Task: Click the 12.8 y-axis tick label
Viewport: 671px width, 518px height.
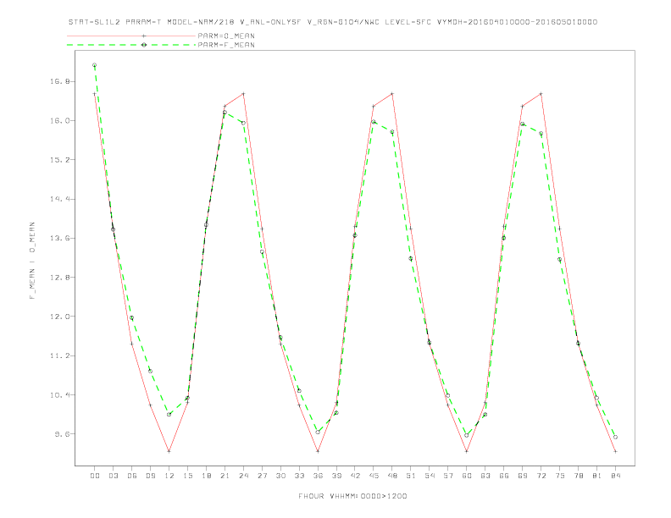Action: 58,278
